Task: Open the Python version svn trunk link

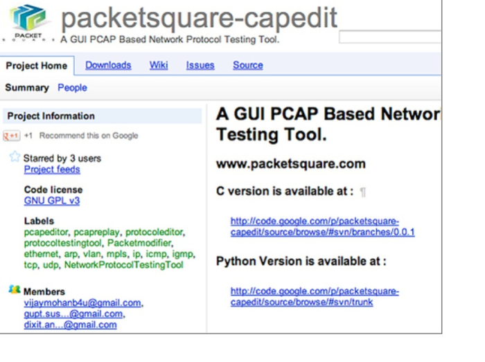Action: pos(315,296)
